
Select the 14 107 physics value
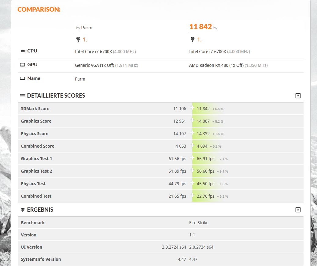179,134
